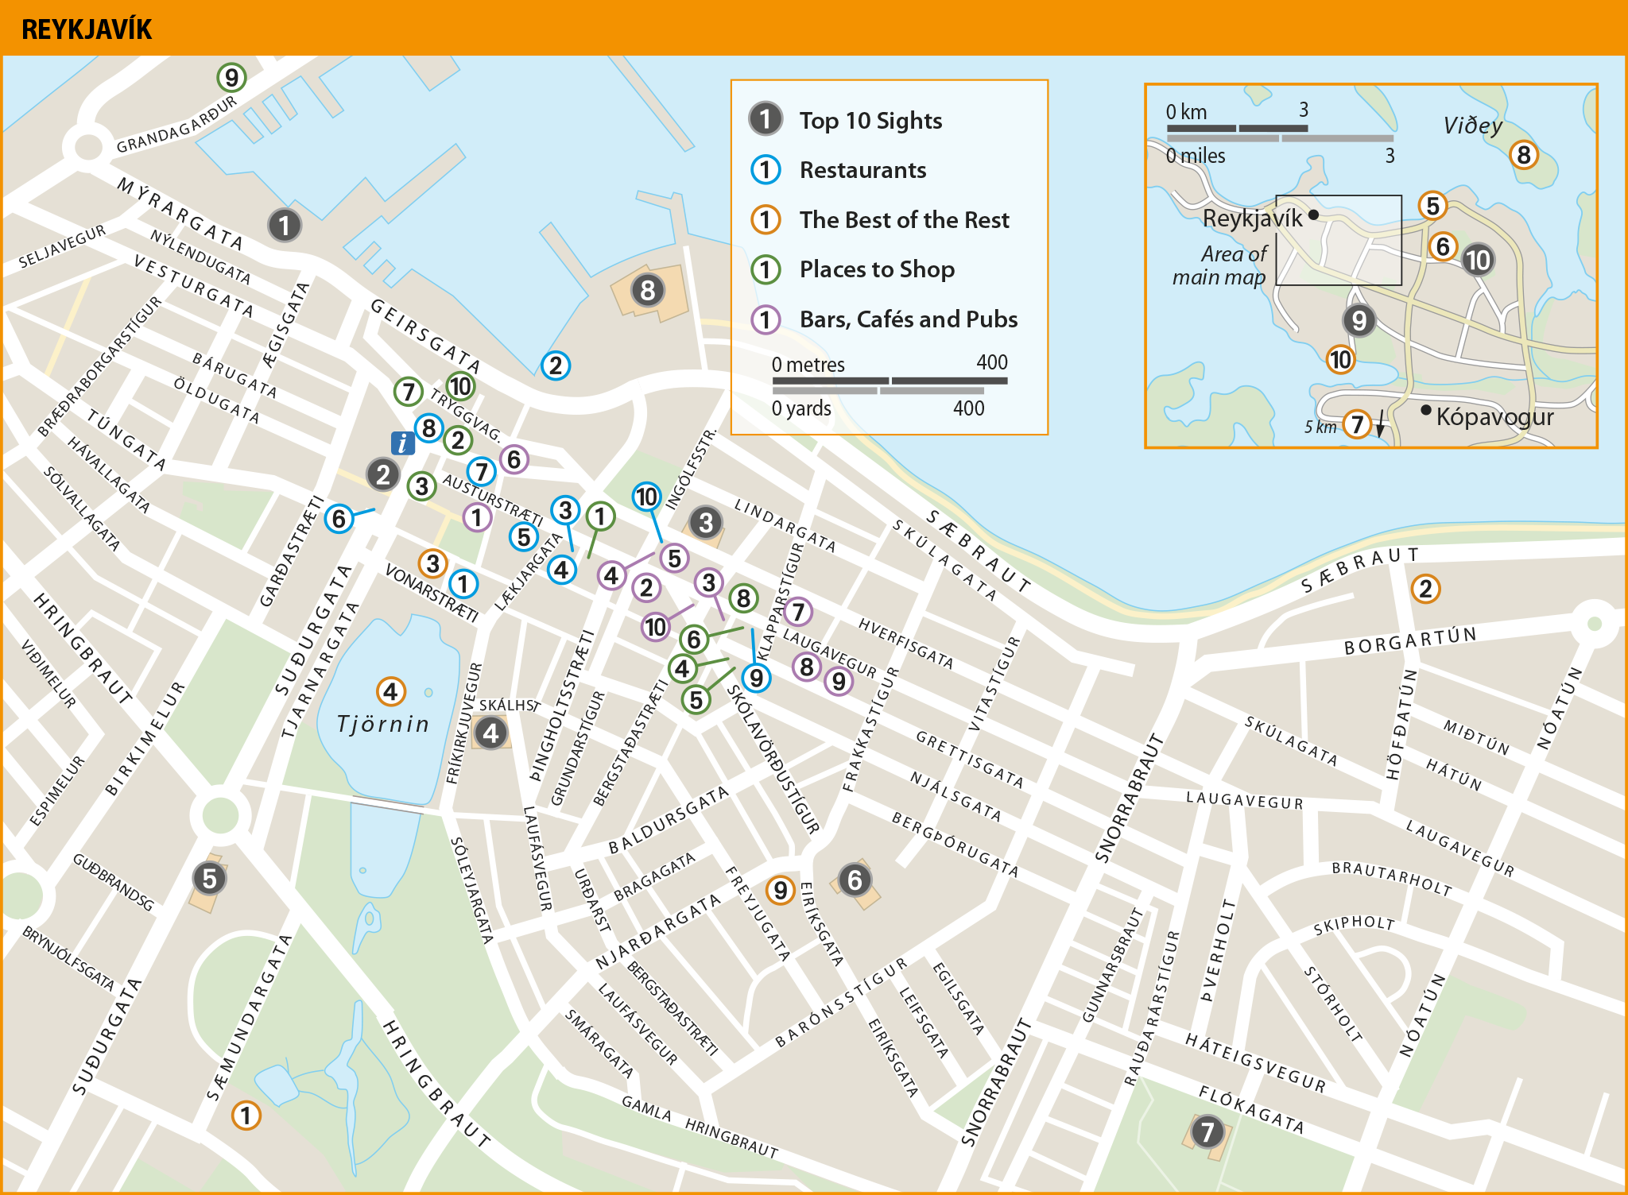Select blue restaurant marker 9 on Skólavörðustígur
1628x1195 pixels.
tap(756, 678)
